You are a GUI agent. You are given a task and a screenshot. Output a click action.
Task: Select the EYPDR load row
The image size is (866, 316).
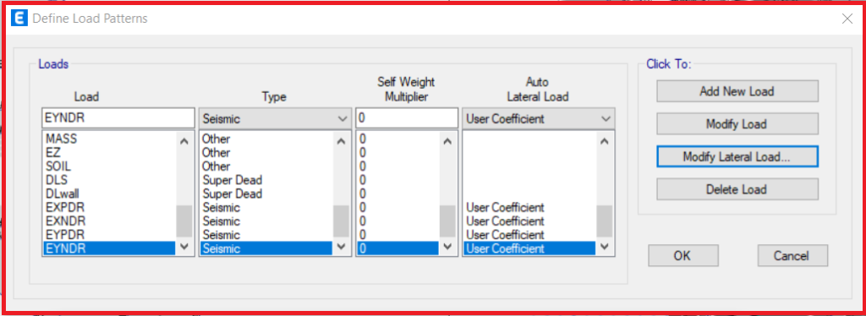[x=109, y=235]
